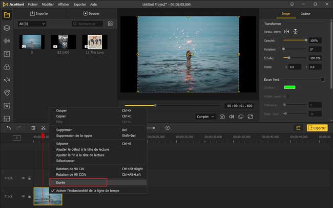Viewport: 333px width, 208px height.
Task: Switch to the Couleur tab
Action: 305,14
